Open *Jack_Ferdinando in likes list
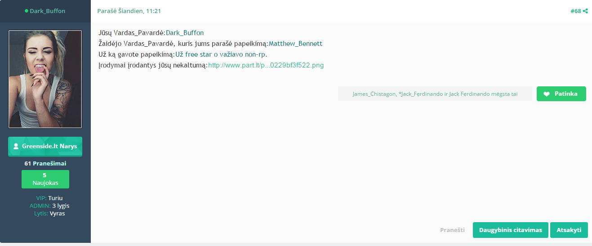This screenshot has width=592, height=246. click(420, 94)
